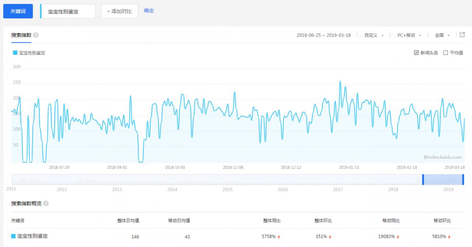Click the 移动环比 column header
The width and height of the screenshot is (472, 247).
[442, 220]
